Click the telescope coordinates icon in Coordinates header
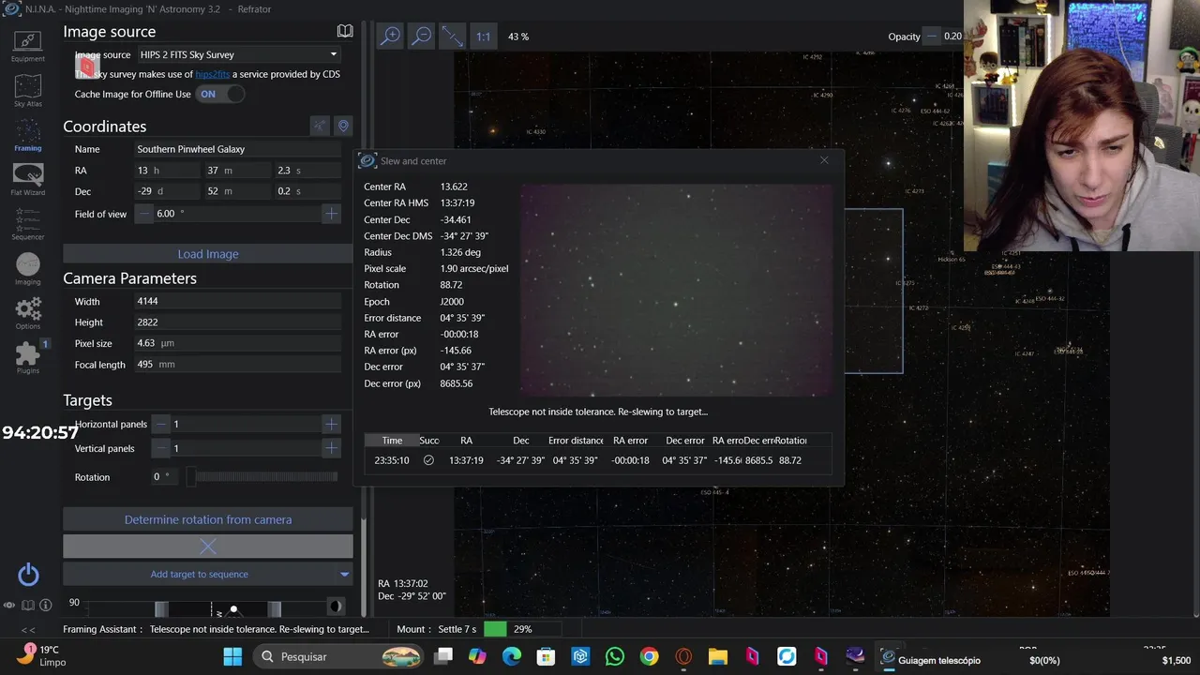Image resolution: width=1200 pixels, height=675 pixels. (321, 126)
